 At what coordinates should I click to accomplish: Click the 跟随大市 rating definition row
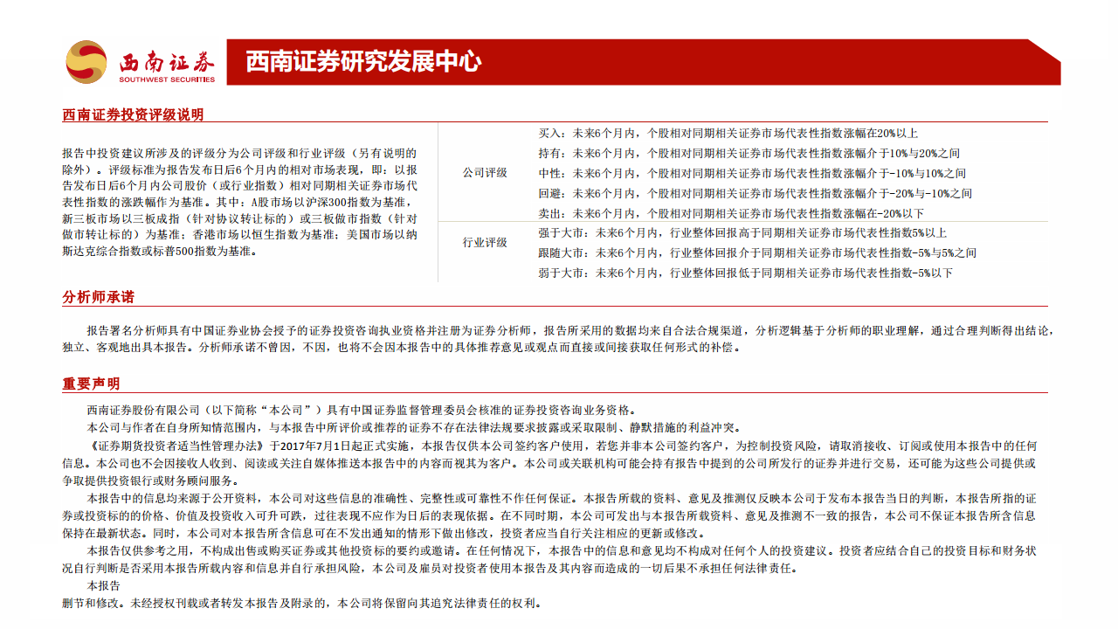[757, 253]
